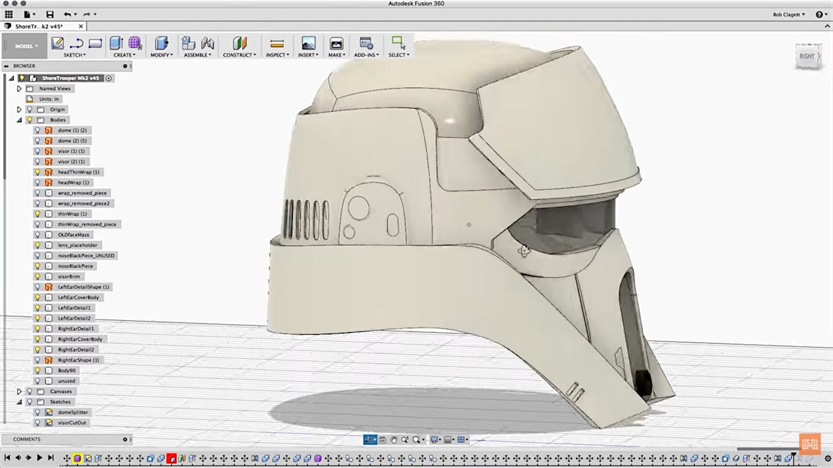Open the CONSTRUCT menu
The image size is (833, 468).
(239, 55)
